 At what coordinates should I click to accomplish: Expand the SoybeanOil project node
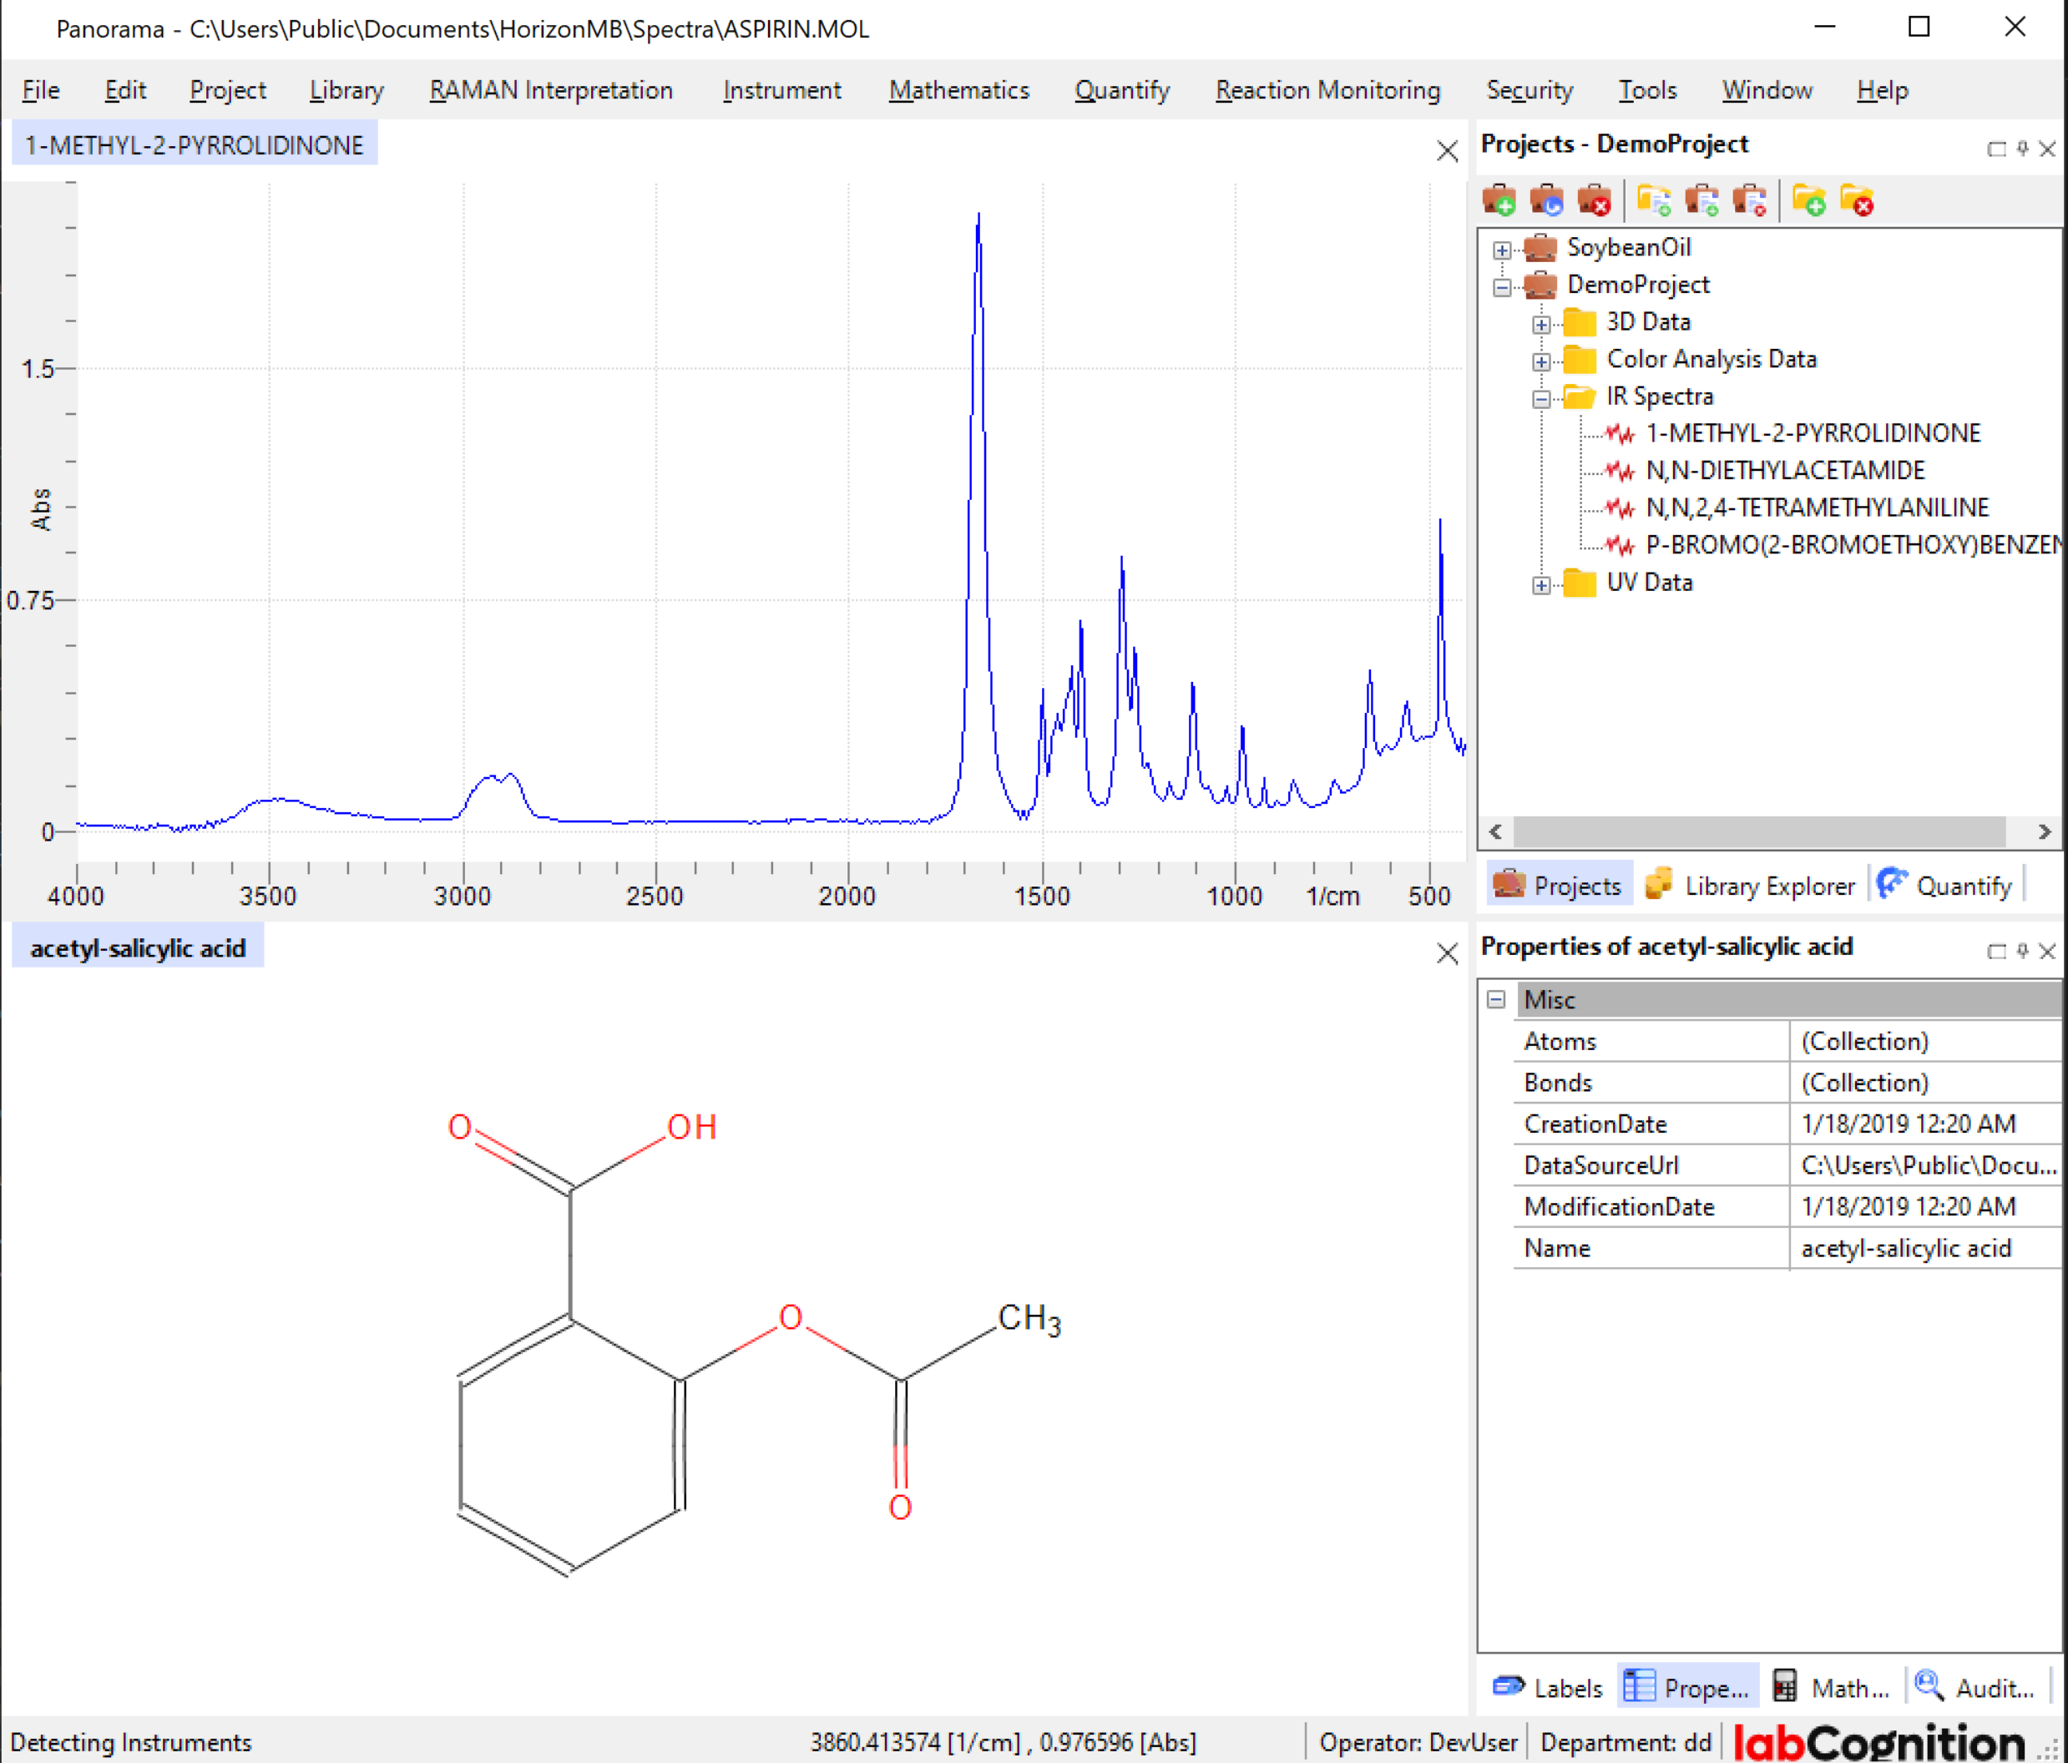point(1501,250)
